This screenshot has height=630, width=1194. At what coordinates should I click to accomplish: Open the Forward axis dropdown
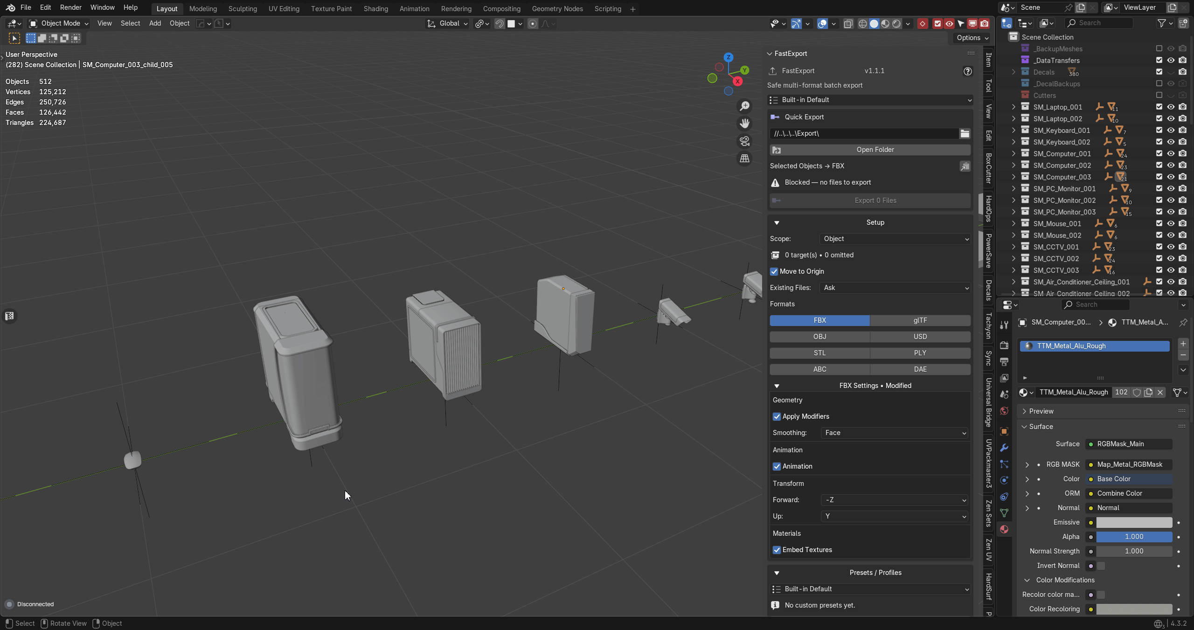click(x=894, y=500)
